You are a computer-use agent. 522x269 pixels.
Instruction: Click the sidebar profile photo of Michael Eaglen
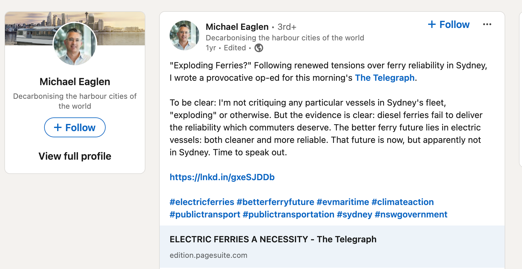[75, 44]
